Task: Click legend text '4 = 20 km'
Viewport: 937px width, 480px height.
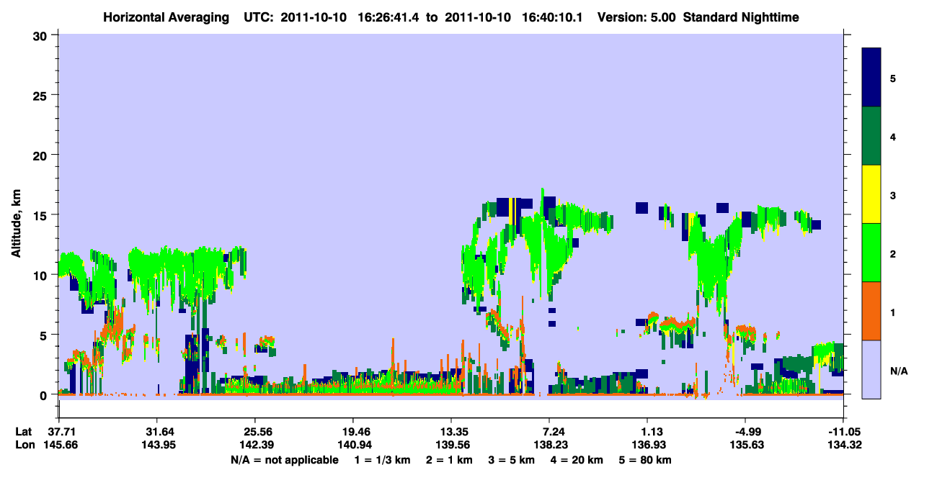Action: tap(578, 460)
